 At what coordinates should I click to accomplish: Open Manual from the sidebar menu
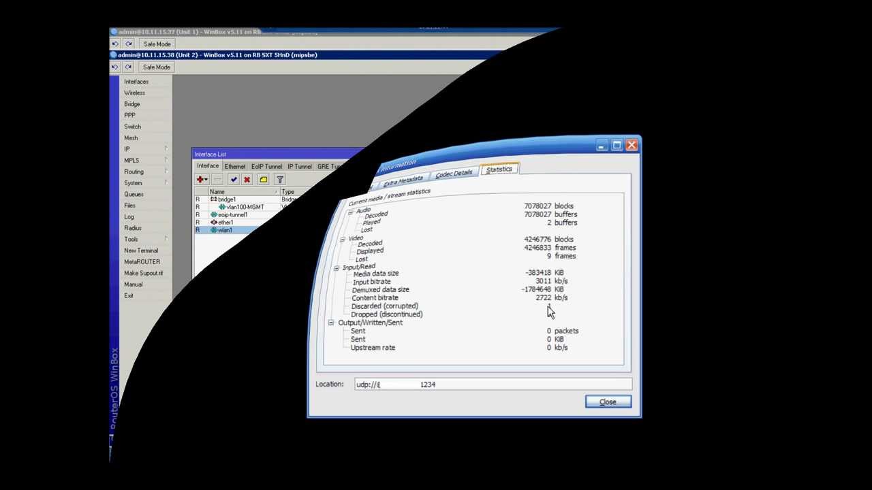click(134, 284)
